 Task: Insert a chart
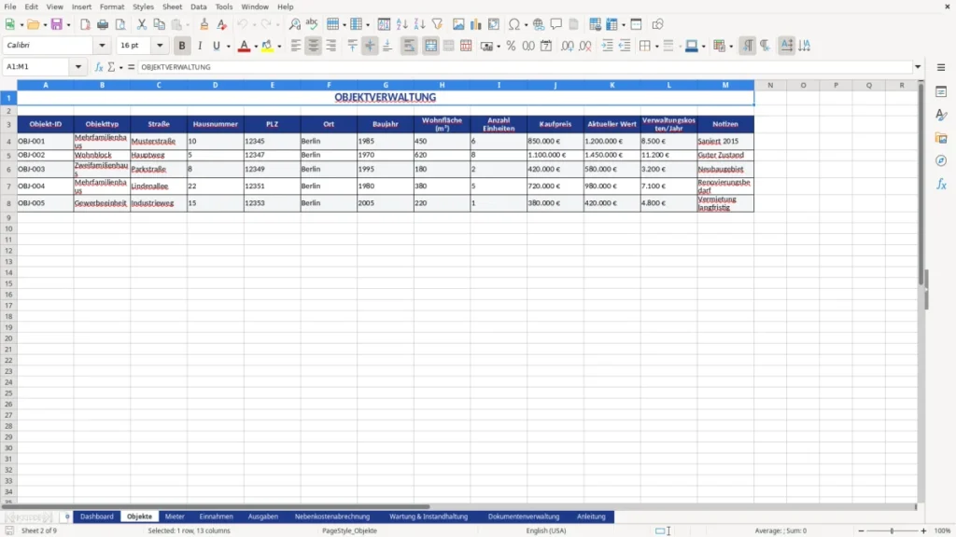476,24
